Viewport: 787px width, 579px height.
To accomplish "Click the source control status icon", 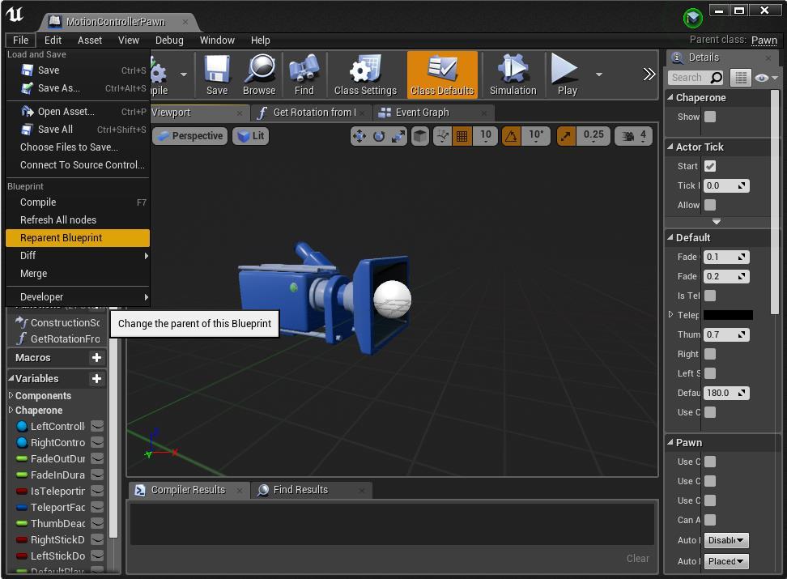I will click(x=692, y=18).
